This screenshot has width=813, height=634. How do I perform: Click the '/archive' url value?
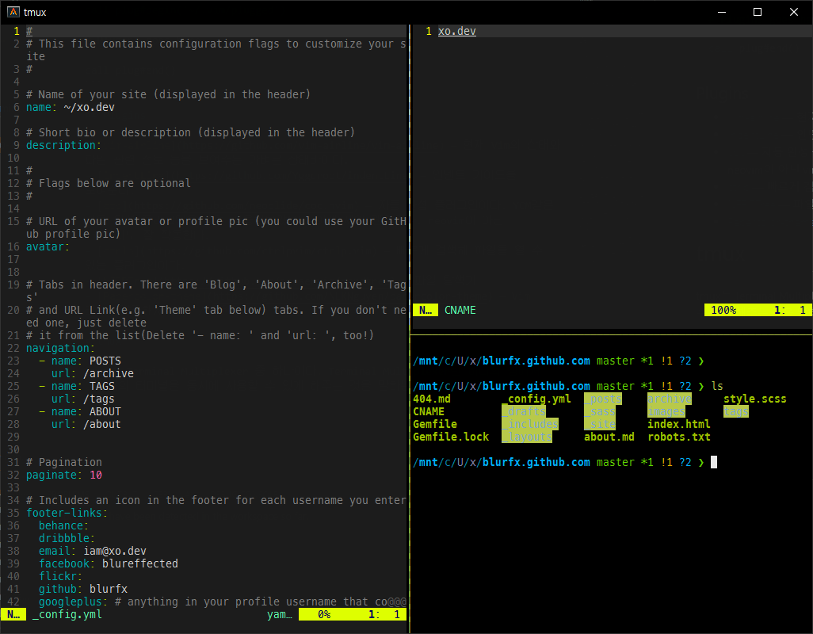[x=109, y=374]
